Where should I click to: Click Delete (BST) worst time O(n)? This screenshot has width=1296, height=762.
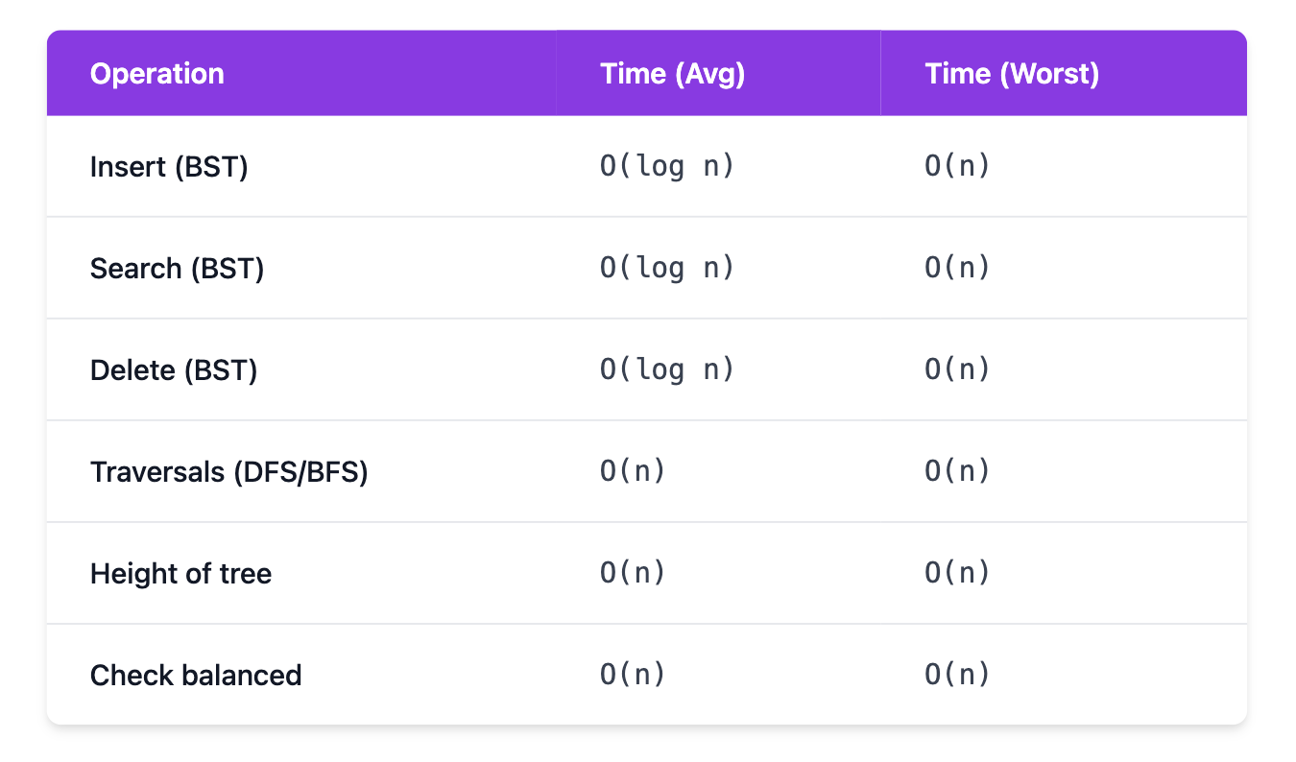(957, 370)
